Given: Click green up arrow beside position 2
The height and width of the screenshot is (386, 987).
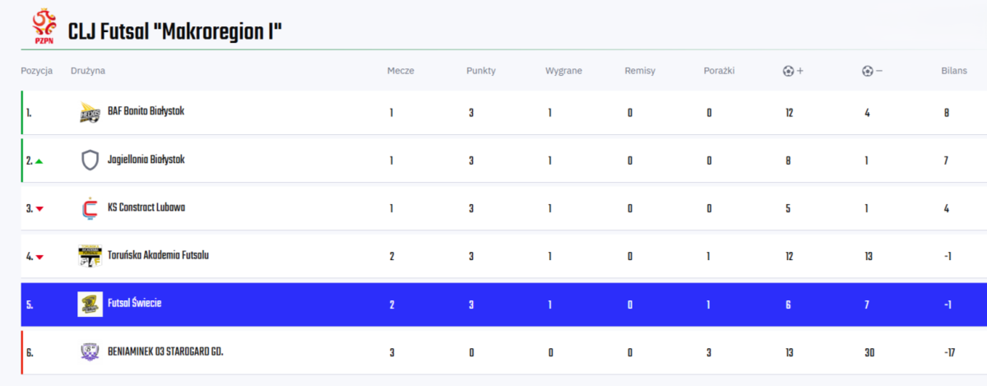Looking at the screenshot, I should 39,161.
